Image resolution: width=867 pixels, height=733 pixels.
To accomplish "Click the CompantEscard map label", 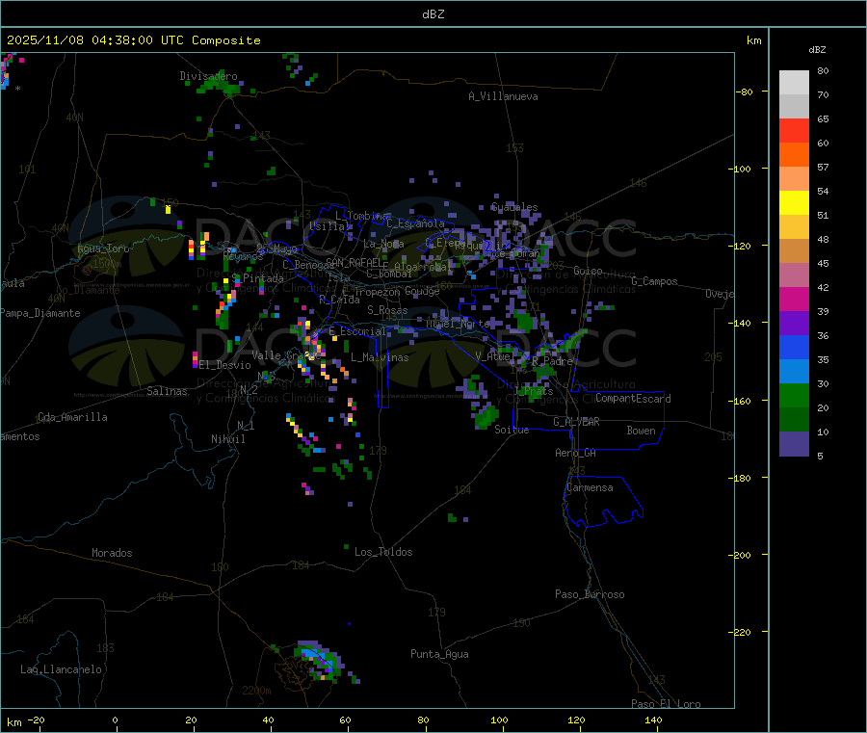I will click(x=633, y=399).
